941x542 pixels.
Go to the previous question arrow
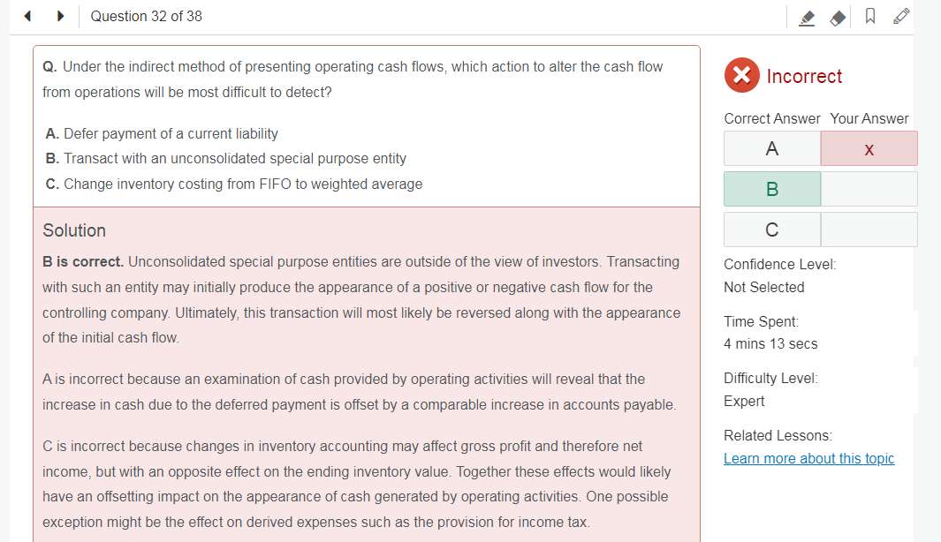27,16
